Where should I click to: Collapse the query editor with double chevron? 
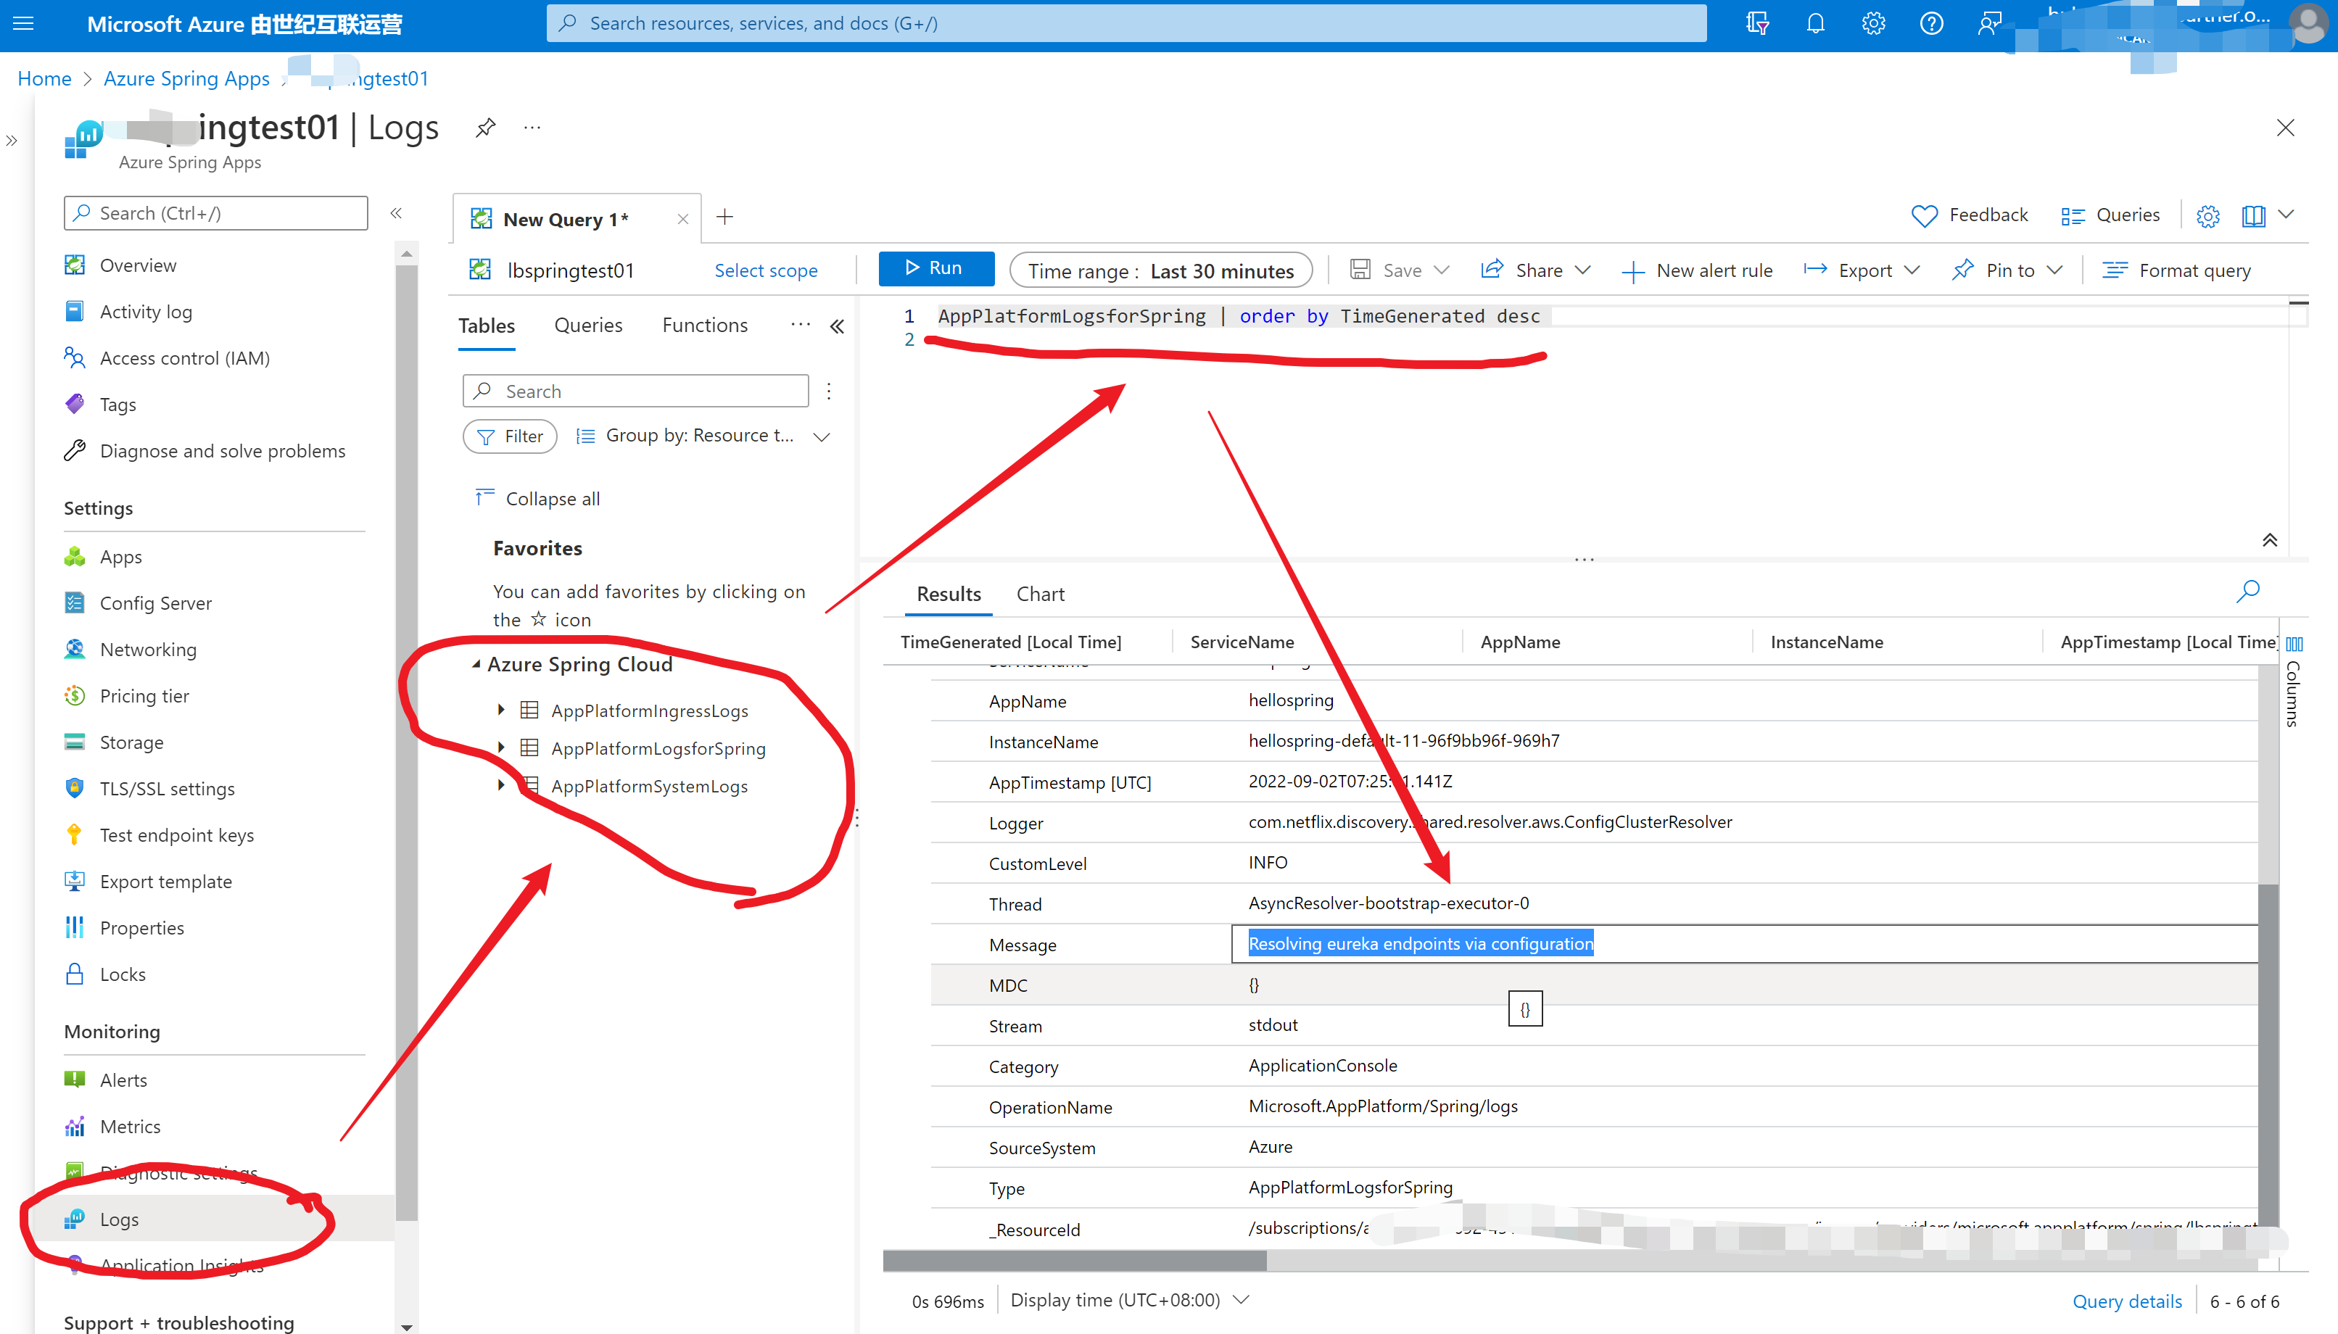[x=2269, y=541]
